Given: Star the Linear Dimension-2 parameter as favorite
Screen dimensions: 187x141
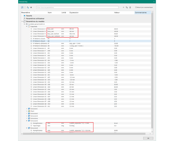Looking at the screenshot, I should [31, 29].
